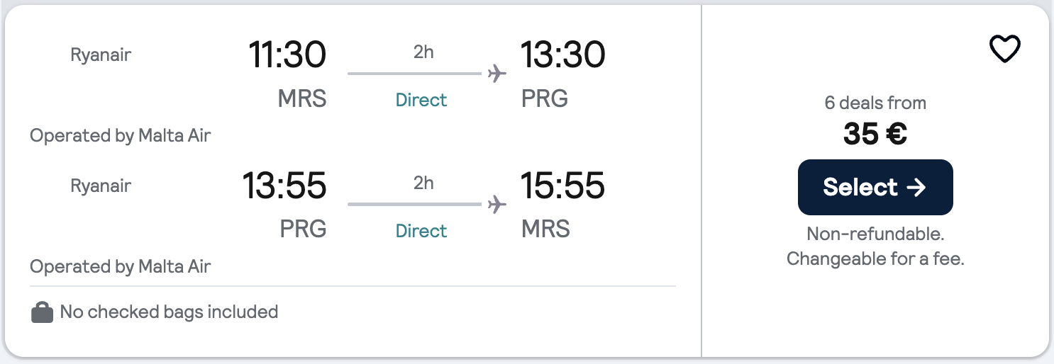This screenshot has height=364, width=1054.
Task: Click the 35 € price
Action: pos(875,134)
